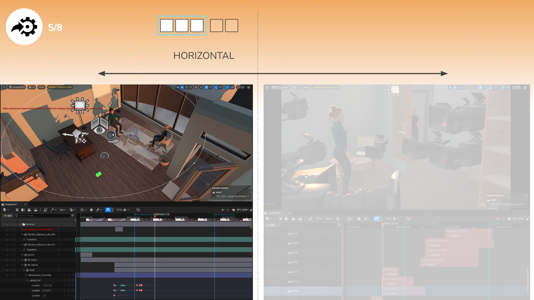Select the Sequencer tab
534x300 pixels.
pos(11,204)
